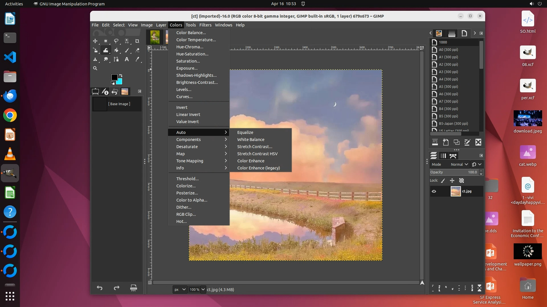Open the layer Mode Normal dropdown
Image resolution: width=547 pixels, height=307 pixels.
coord(459,164)
